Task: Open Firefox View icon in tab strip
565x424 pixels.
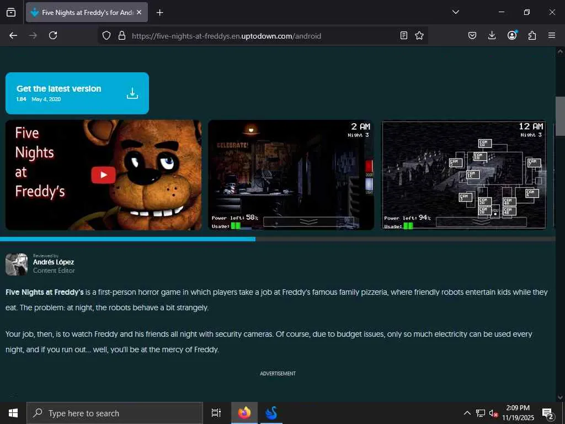Action: click(x=11, y=12)
